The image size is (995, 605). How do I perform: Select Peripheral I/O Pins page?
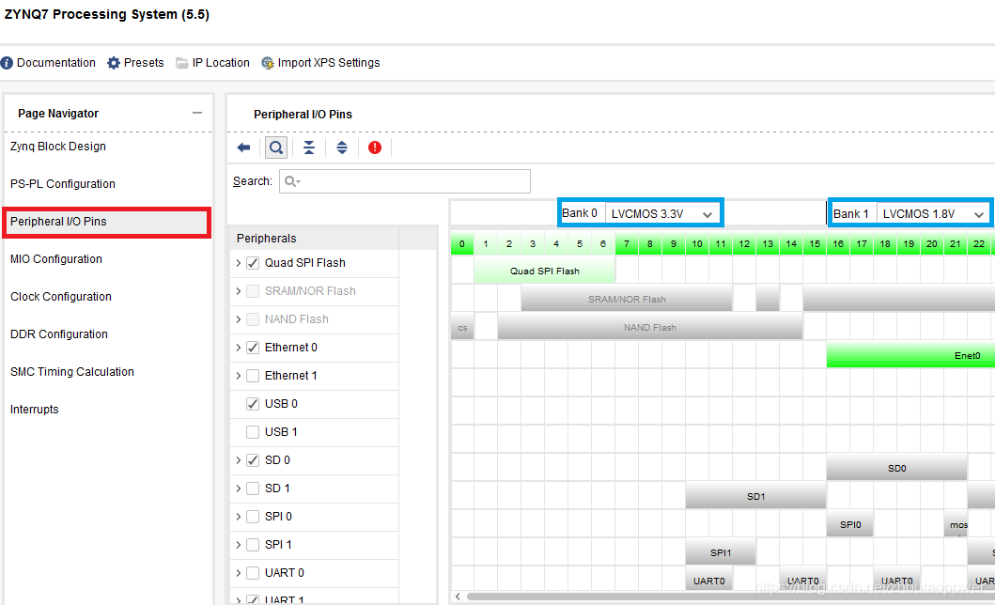pyautogui.click(x=106, y=222)
